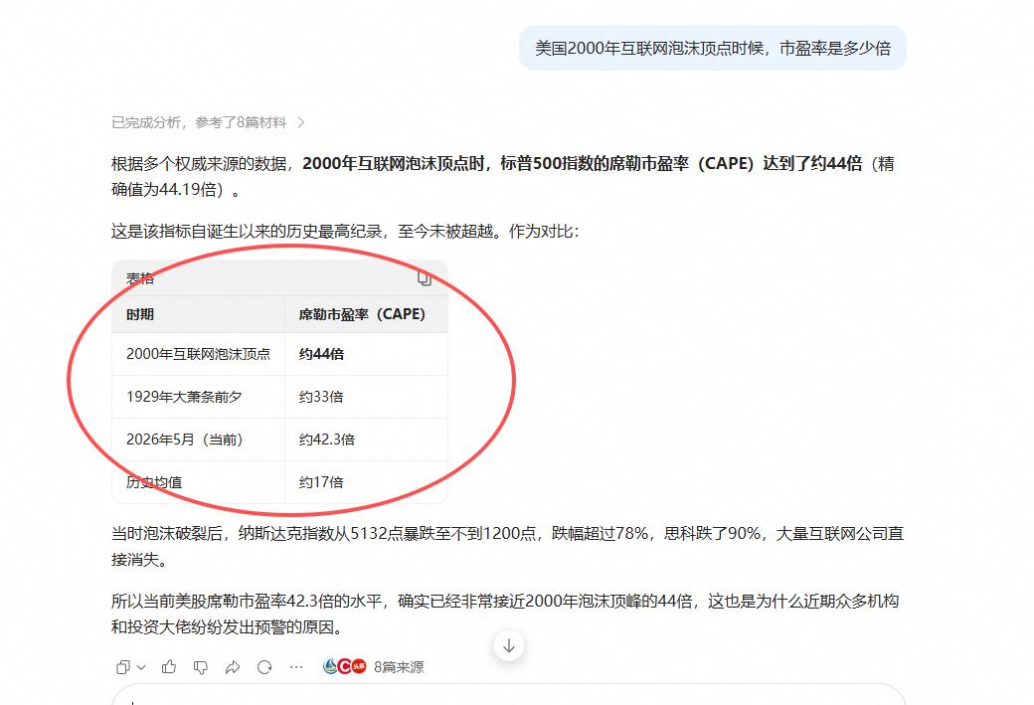Click the share arrow icon
Screen dimensions: 1034x705
pos(232,667)
